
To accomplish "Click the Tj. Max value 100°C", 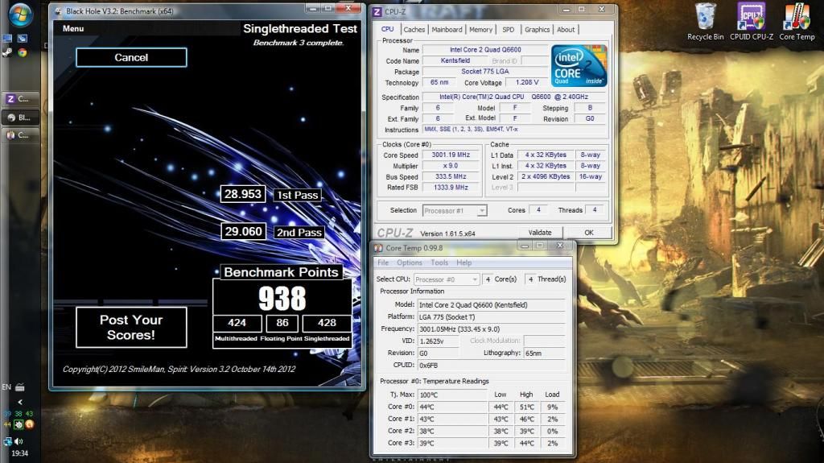I will point(452,395).
